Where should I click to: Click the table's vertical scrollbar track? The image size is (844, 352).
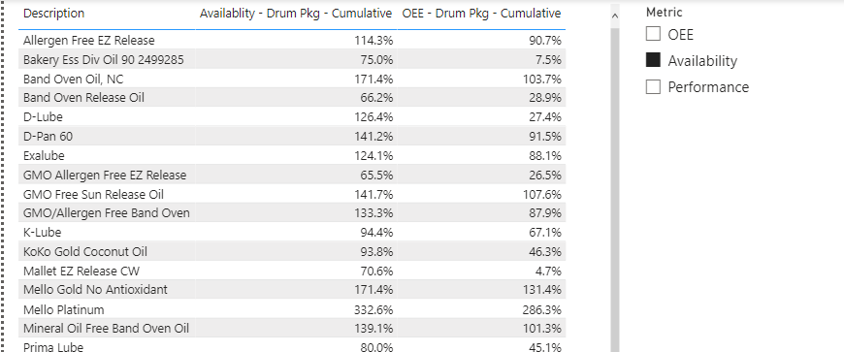pos(615,188)
